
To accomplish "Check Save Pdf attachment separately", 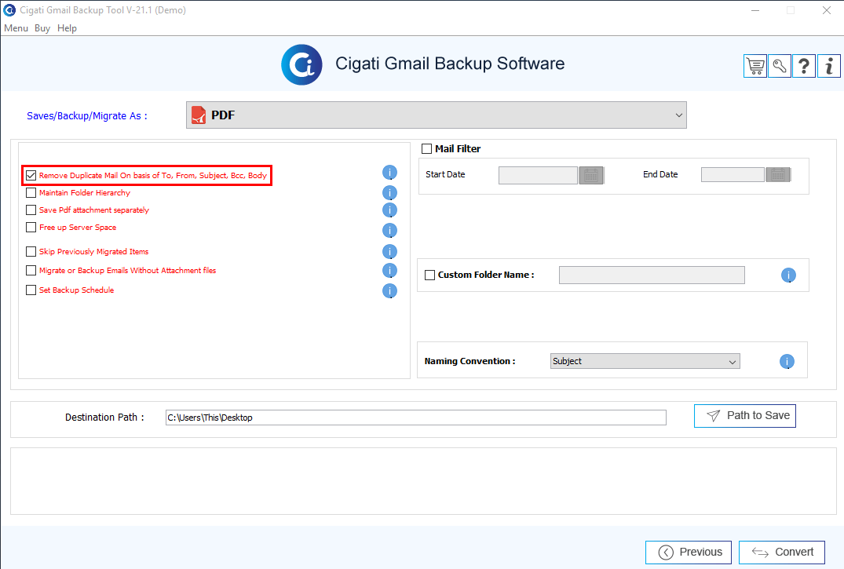I will pyautogui.click(x=31, y=210).
